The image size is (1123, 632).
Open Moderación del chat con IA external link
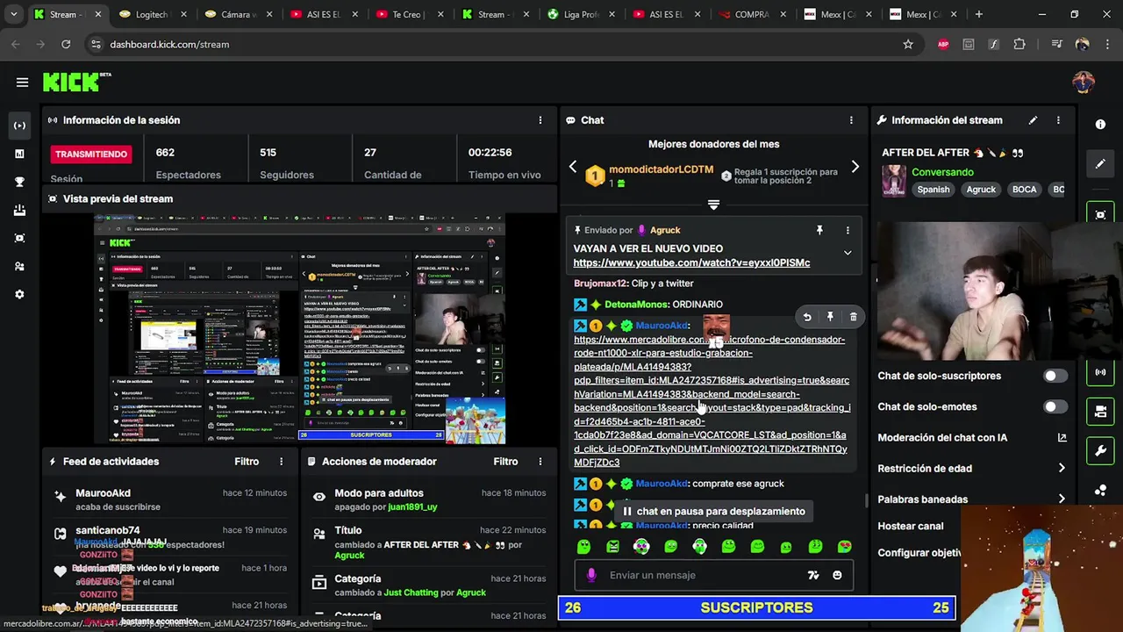tap(1062, 437)
